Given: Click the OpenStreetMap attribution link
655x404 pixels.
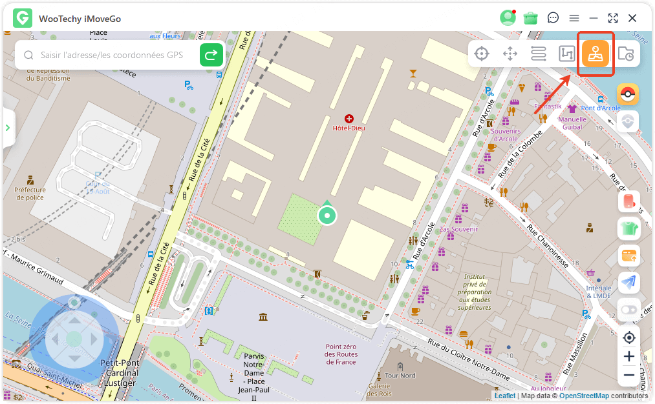Looking at the screenshot, I should tap(584, 396).
